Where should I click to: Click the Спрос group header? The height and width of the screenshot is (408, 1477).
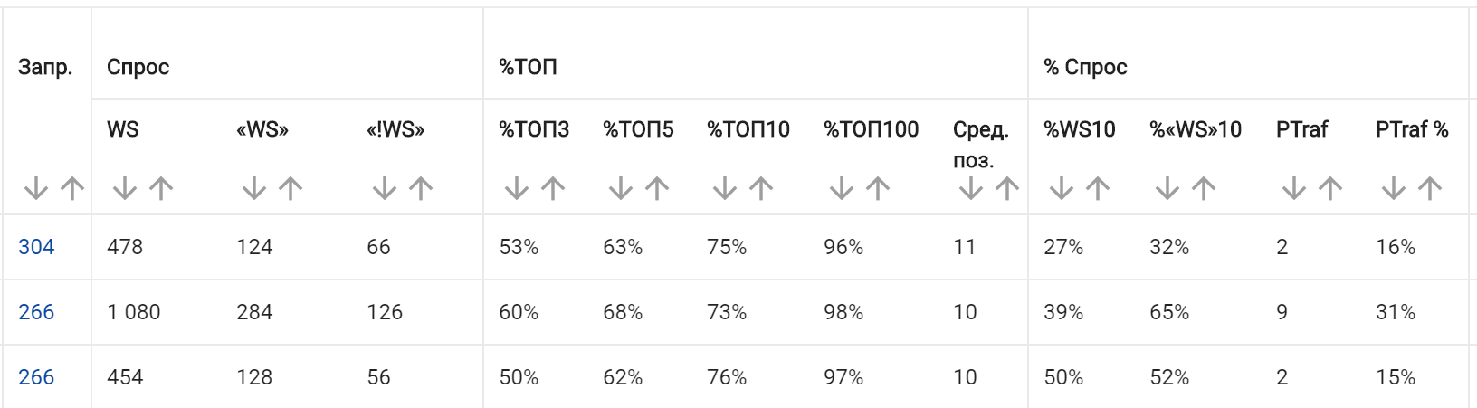(138, 67)
